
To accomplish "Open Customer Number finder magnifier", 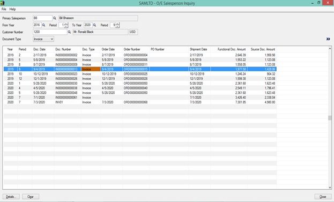I will click(x=69, y=32).
